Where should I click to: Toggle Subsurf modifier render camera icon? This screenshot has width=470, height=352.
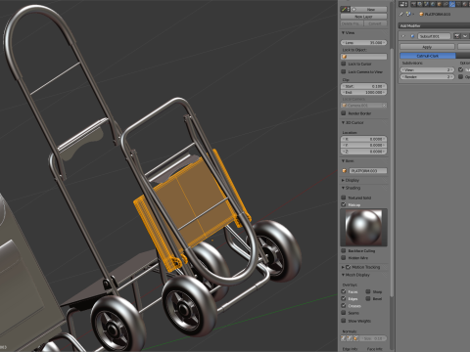pos(457,36)
